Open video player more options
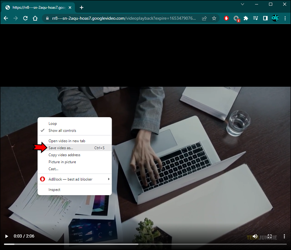The image size is (291, 250). coord(284,236)
